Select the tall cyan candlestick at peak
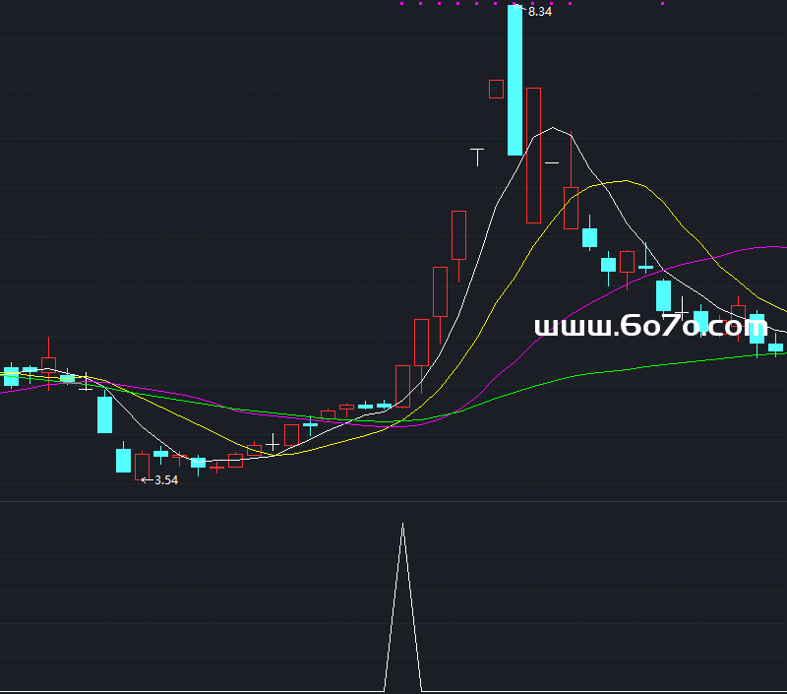 tap(515, 80)
